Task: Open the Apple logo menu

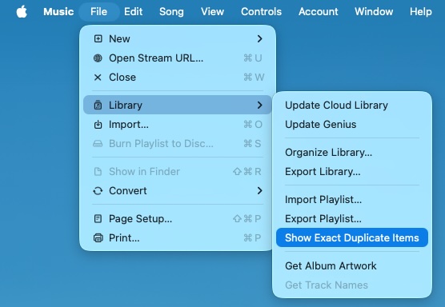Action: (22, 12)
